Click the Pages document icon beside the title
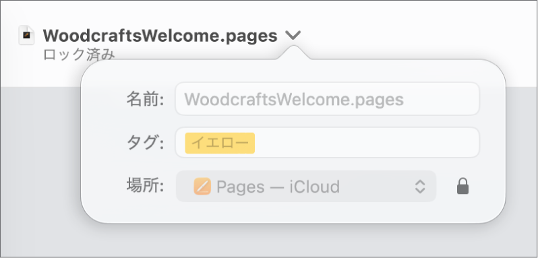This screenshot has height=258, width=538. [26, 35]
